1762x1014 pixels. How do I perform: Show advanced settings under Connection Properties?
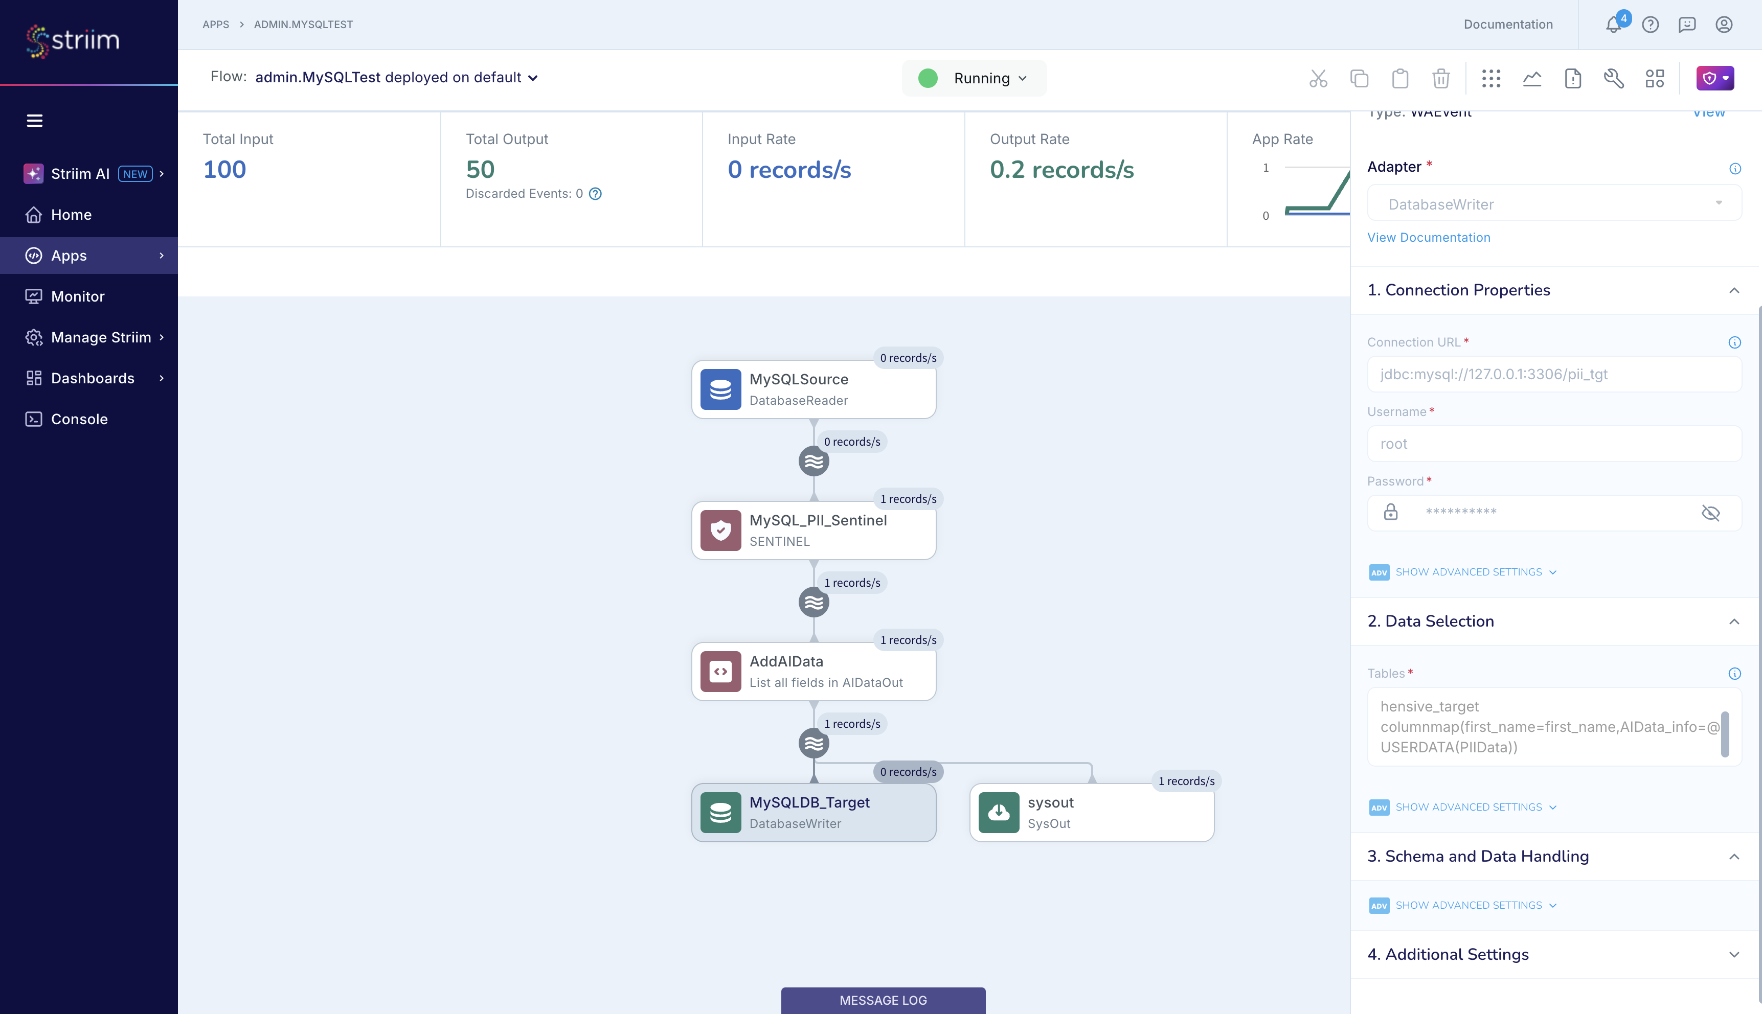click(1470, 571)
